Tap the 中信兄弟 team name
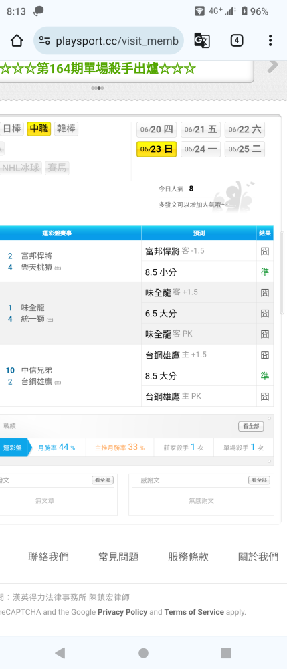This screenshot has width=287, height=669. click(x=37, y=371)
